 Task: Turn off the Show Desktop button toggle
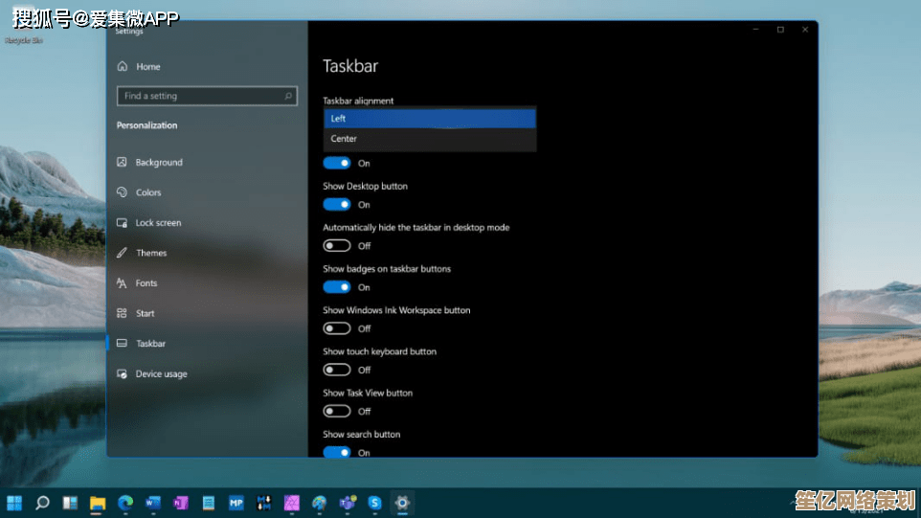tap(336, 205)
